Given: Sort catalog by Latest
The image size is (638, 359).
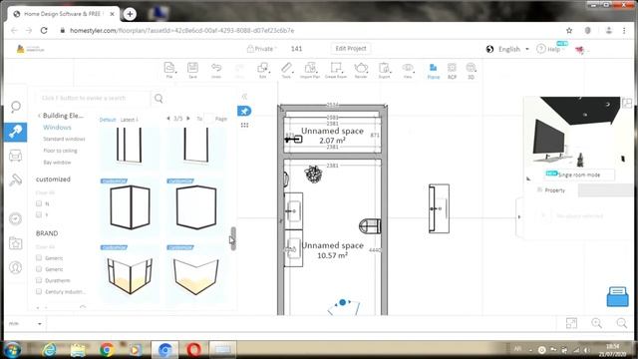Looking at the screenshot, I should (129, 120).
